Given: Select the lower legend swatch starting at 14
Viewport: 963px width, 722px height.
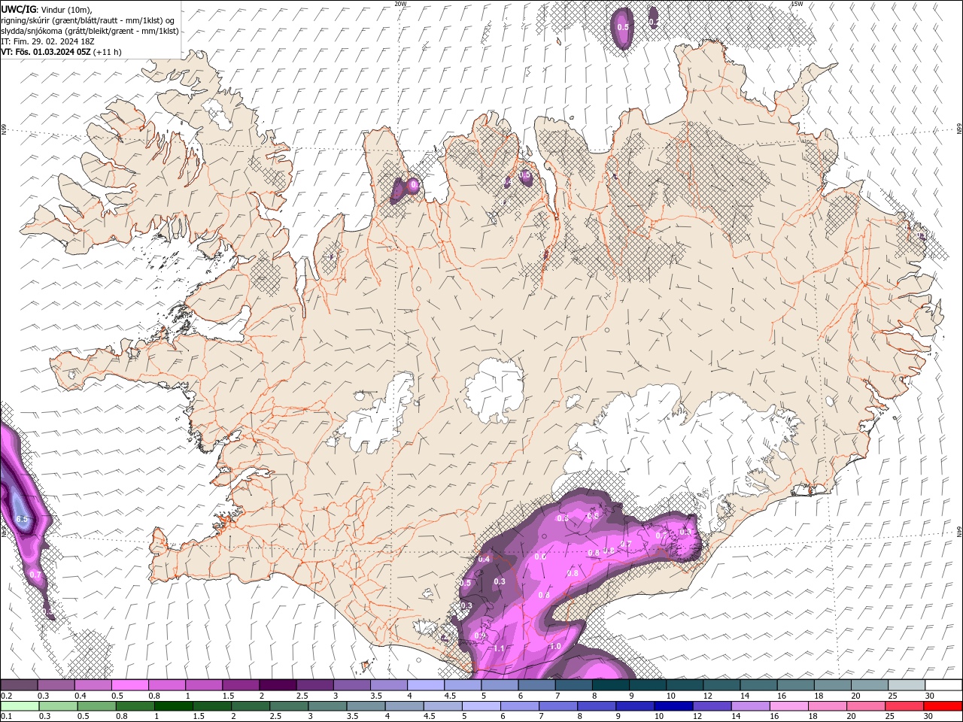Looking at the screenshot, I should (x=750, y=706).
